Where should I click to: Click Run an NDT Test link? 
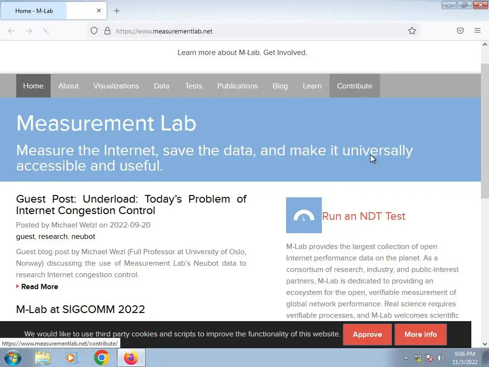[x=363, y=216]
